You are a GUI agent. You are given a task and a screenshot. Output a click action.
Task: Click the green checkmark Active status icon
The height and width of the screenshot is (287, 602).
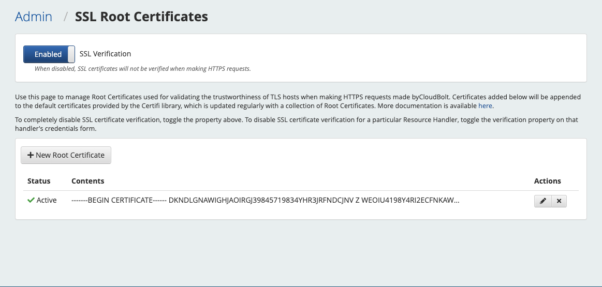tap(31, 200)
